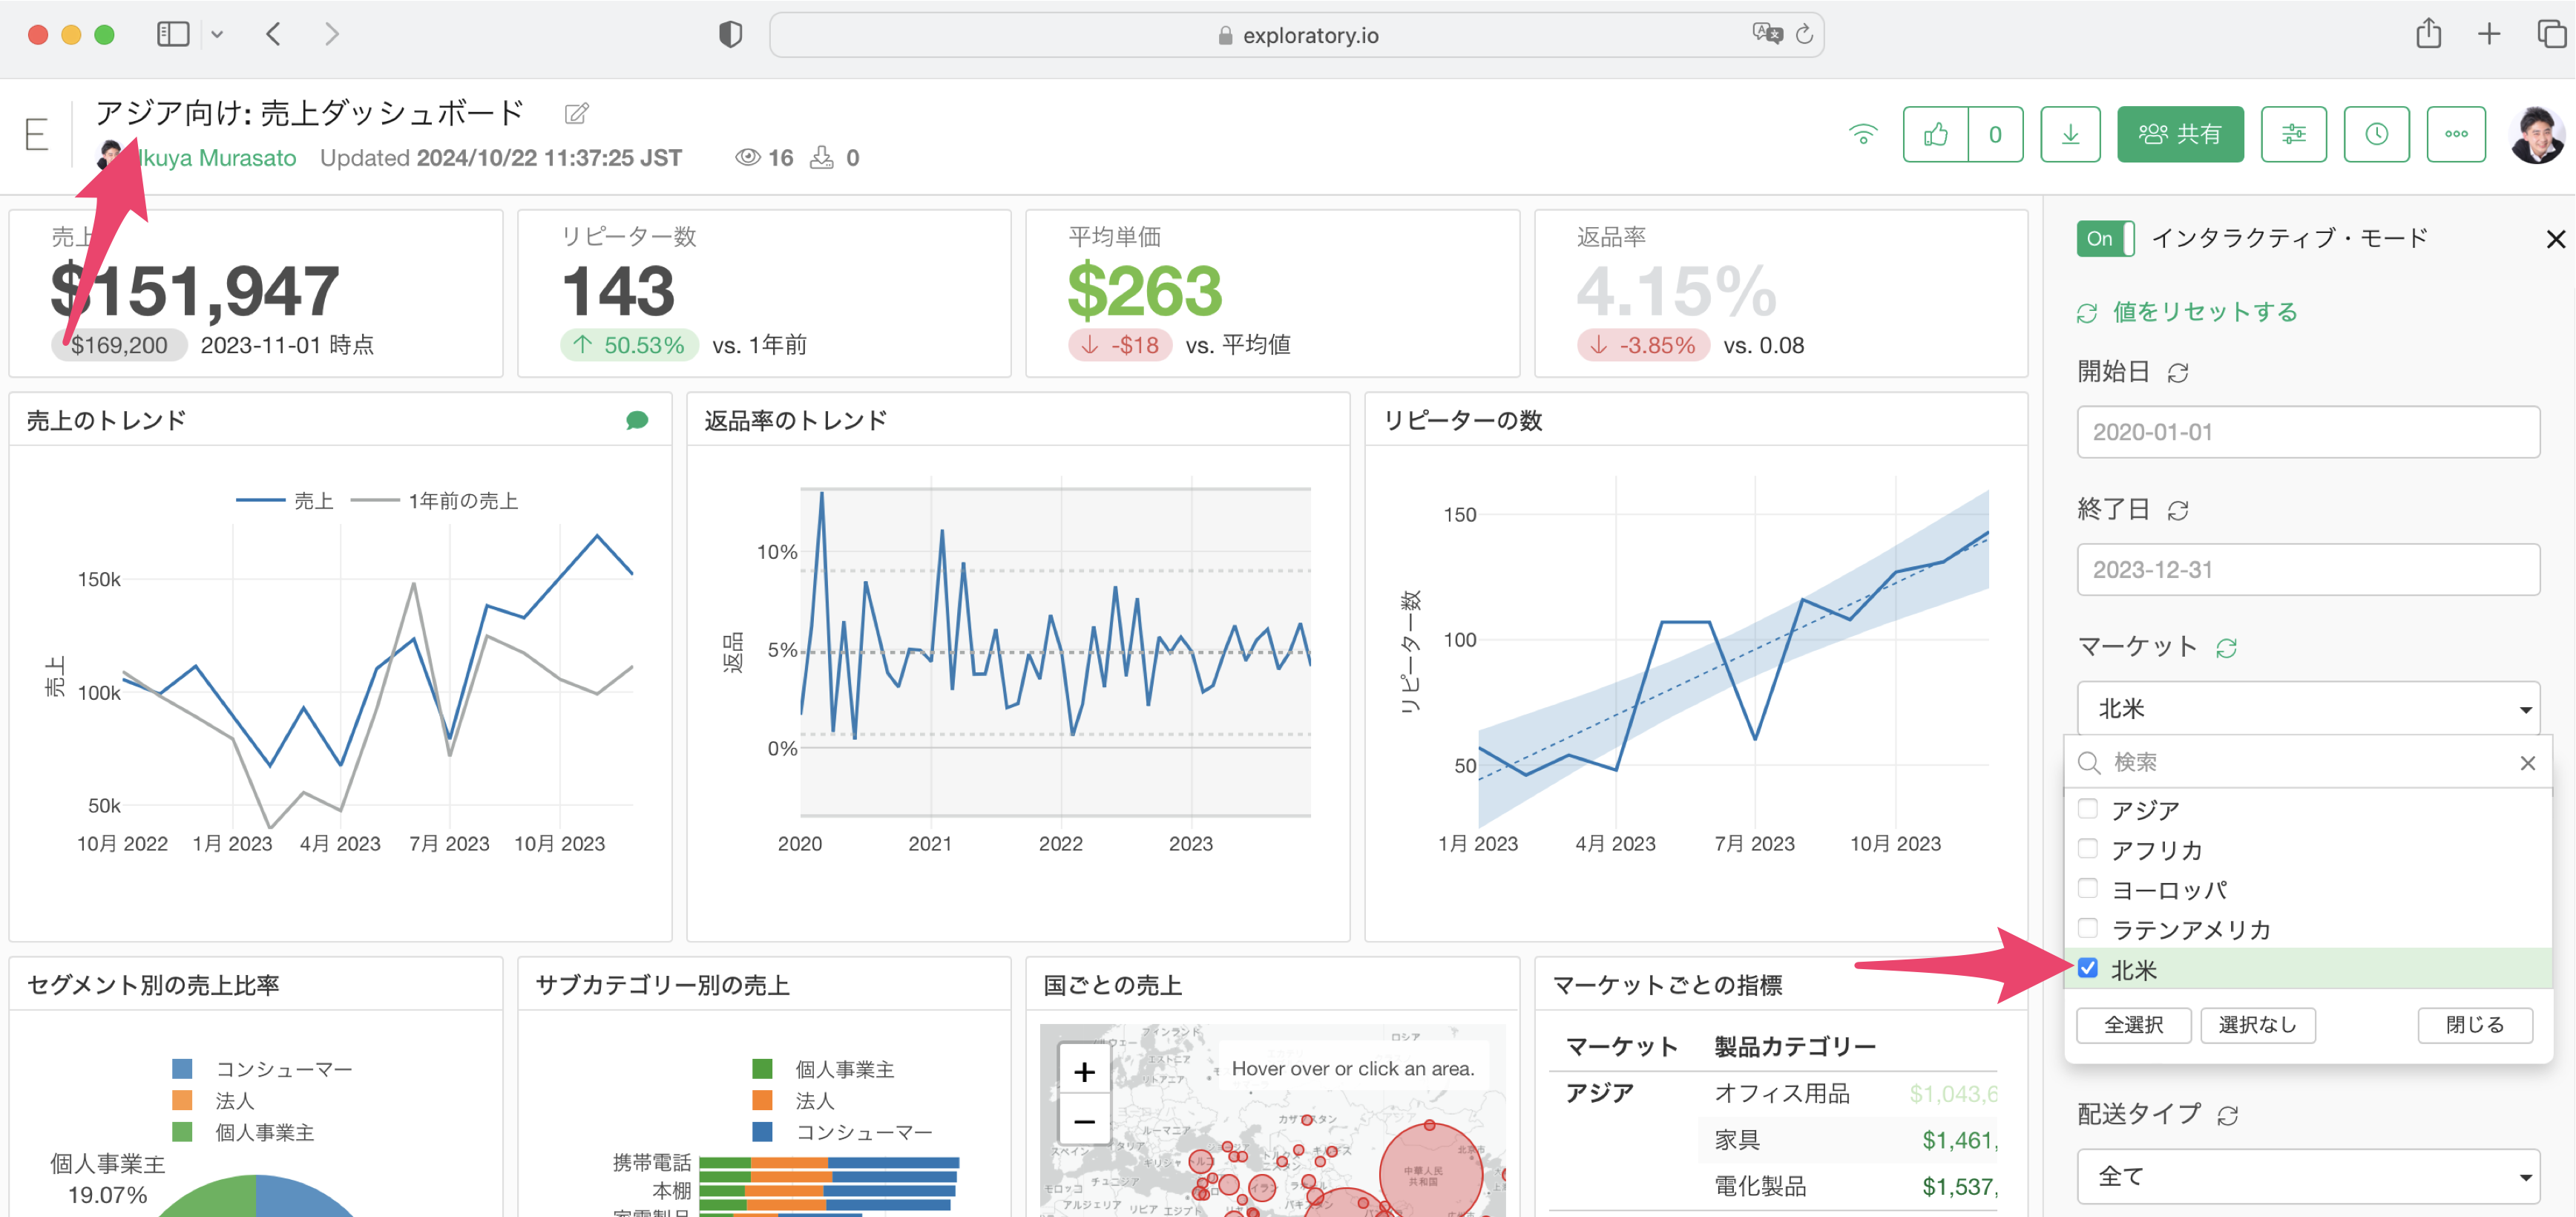
Task: Toggle 1年前の売上 legend series
Action: click(435, 501)
